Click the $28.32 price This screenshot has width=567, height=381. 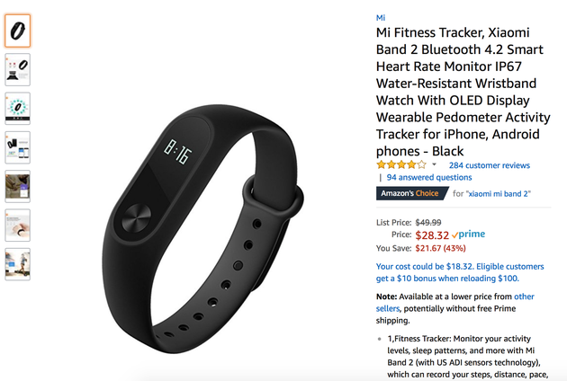(432, 235)
